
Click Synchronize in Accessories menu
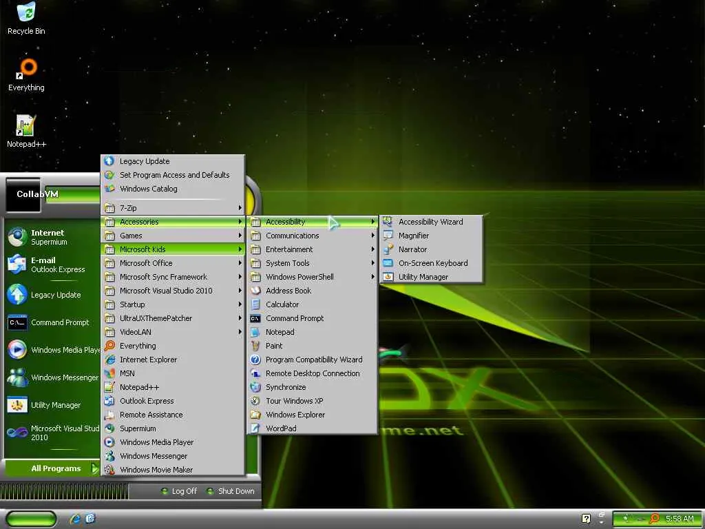pyautogui.click(x=313, y=387)
